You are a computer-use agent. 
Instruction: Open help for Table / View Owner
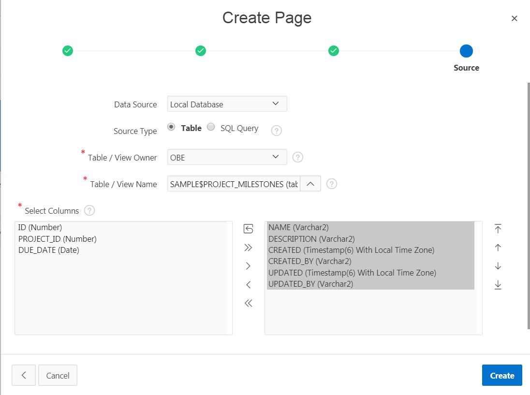[x=297, y=157]
